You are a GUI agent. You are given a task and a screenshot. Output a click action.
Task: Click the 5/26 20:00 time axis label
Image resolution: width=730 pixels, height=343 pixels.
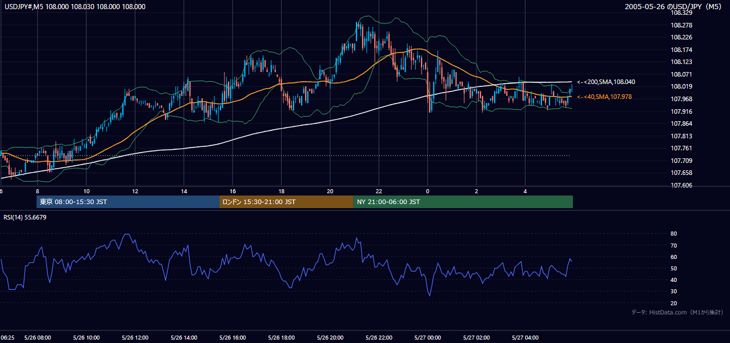point(330,338)
